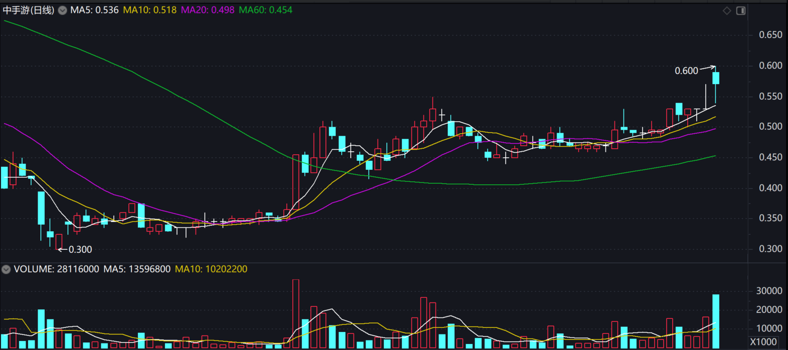788x350 pixels.
Task: Click the latest cyan volume bar
Action: click(716, 321)
